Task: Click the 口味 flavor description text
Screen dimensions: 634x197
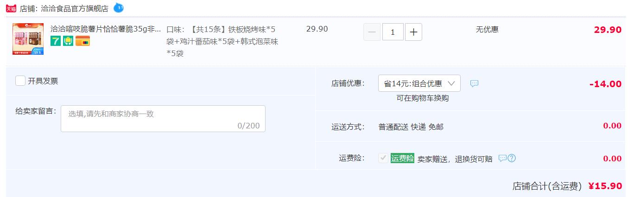Action: click(x=223, y=41)
